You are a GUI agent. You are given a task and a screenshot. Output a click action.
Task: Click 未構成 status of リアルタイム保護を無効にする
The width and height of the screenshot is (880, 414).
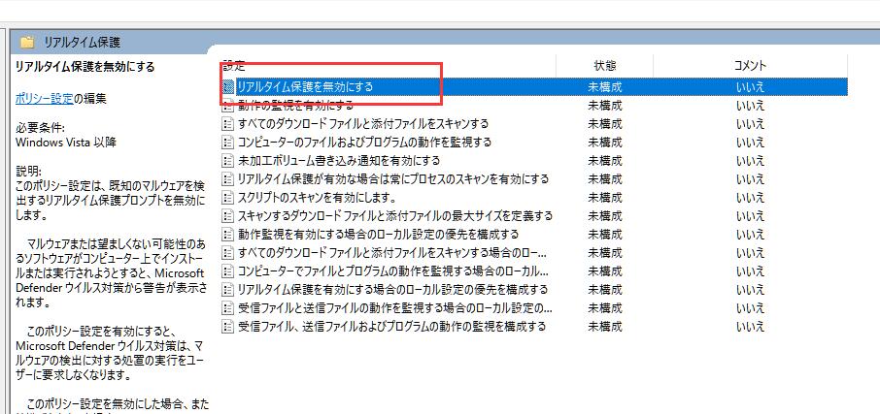coord(605,87)
